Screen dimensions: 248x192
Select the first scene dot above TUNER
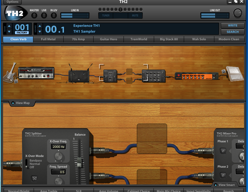100,9
